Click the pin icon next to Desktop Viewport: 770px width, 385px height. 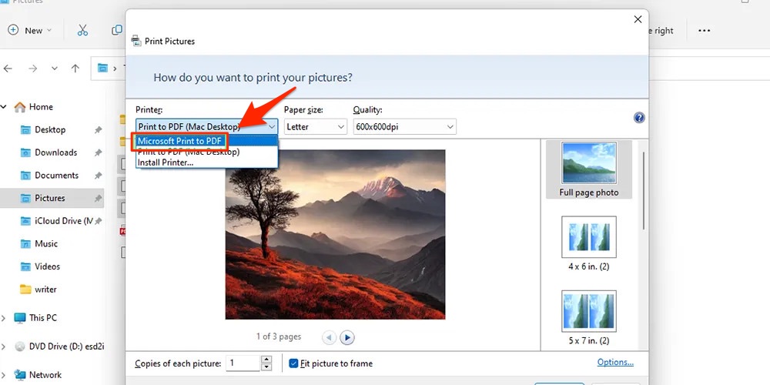point(99,129)
